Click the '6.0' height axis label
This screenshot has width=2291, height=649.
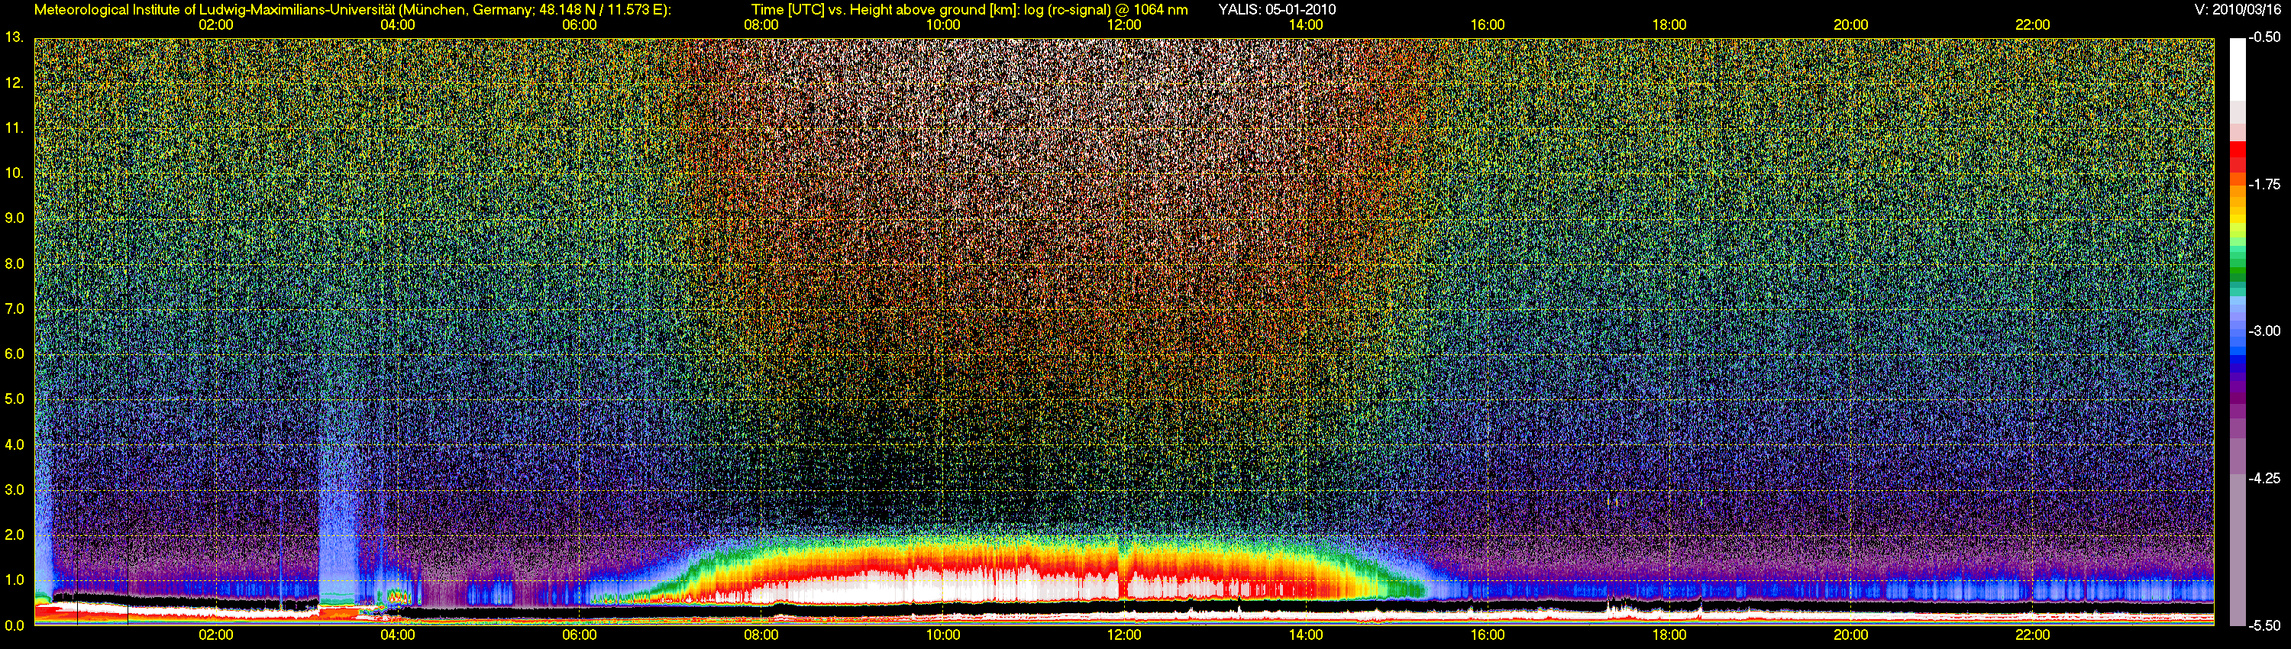click(15, 354)
